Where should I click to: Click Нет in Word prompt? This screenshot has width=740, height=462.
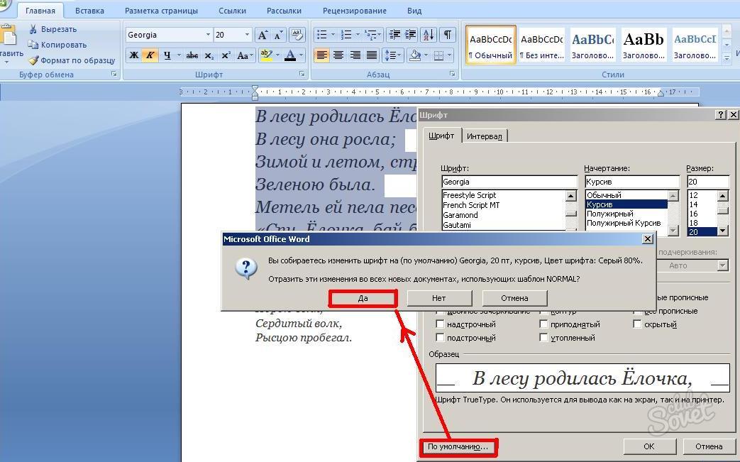pyautogui.click(x=439, y=298)
